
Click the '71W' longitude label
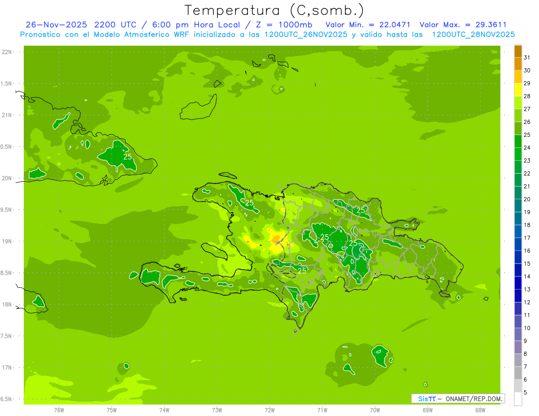click(x=322, y=410)
